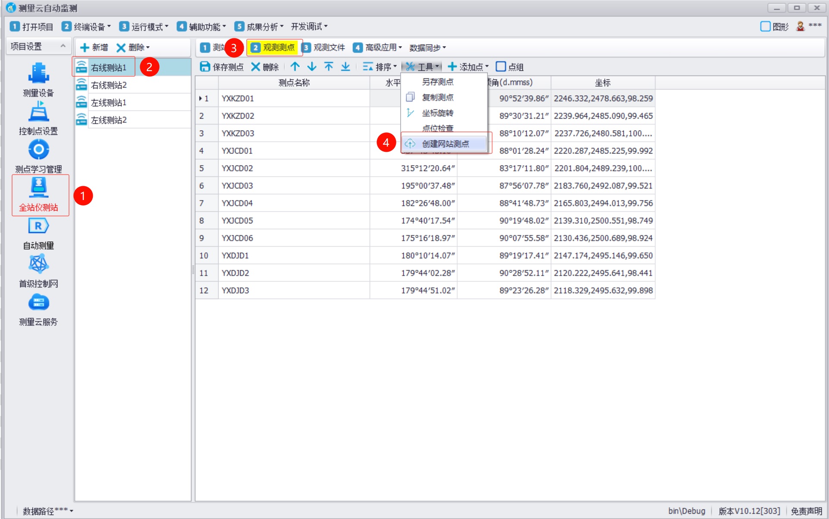Click the move-to-bottom arrow icon

click(x=345, y=67)
